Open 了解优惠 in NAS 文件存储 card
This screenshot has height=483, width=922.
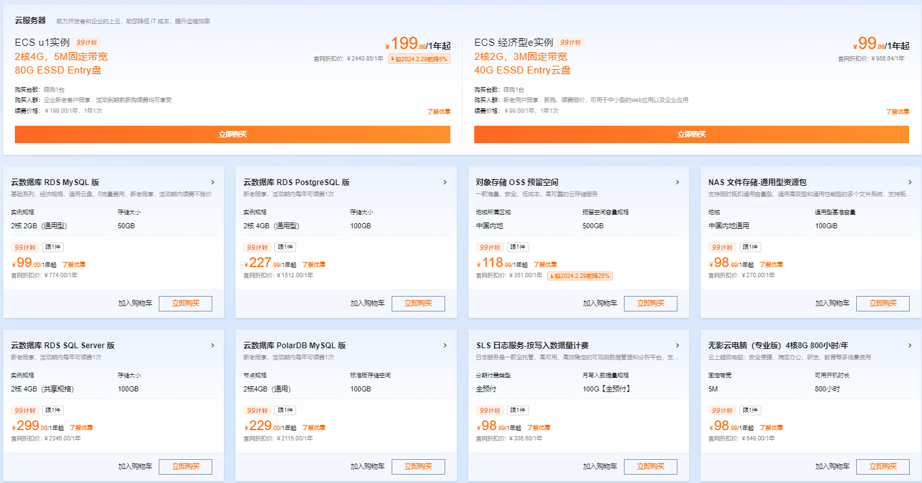(771, 264)
